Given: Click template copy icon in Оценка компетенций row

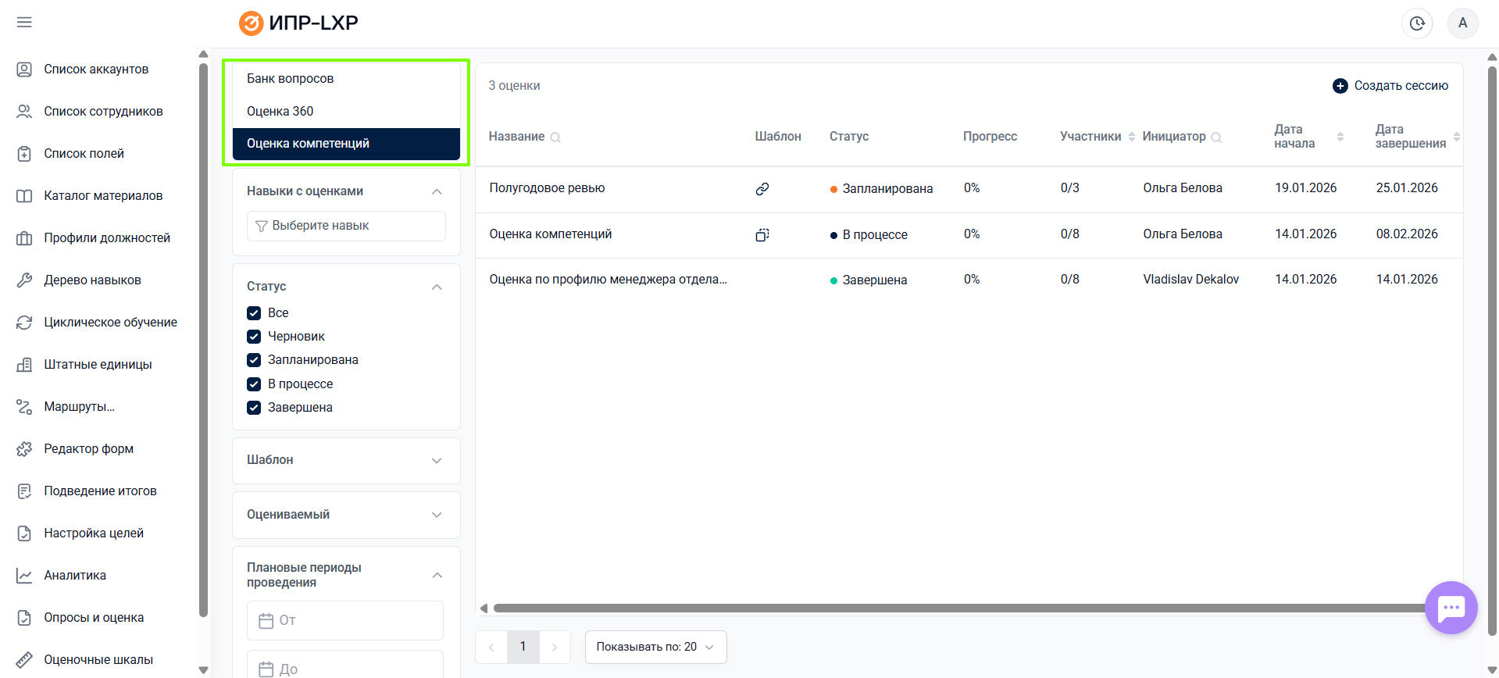Looking at the screenshot, I should pos(762,234).
